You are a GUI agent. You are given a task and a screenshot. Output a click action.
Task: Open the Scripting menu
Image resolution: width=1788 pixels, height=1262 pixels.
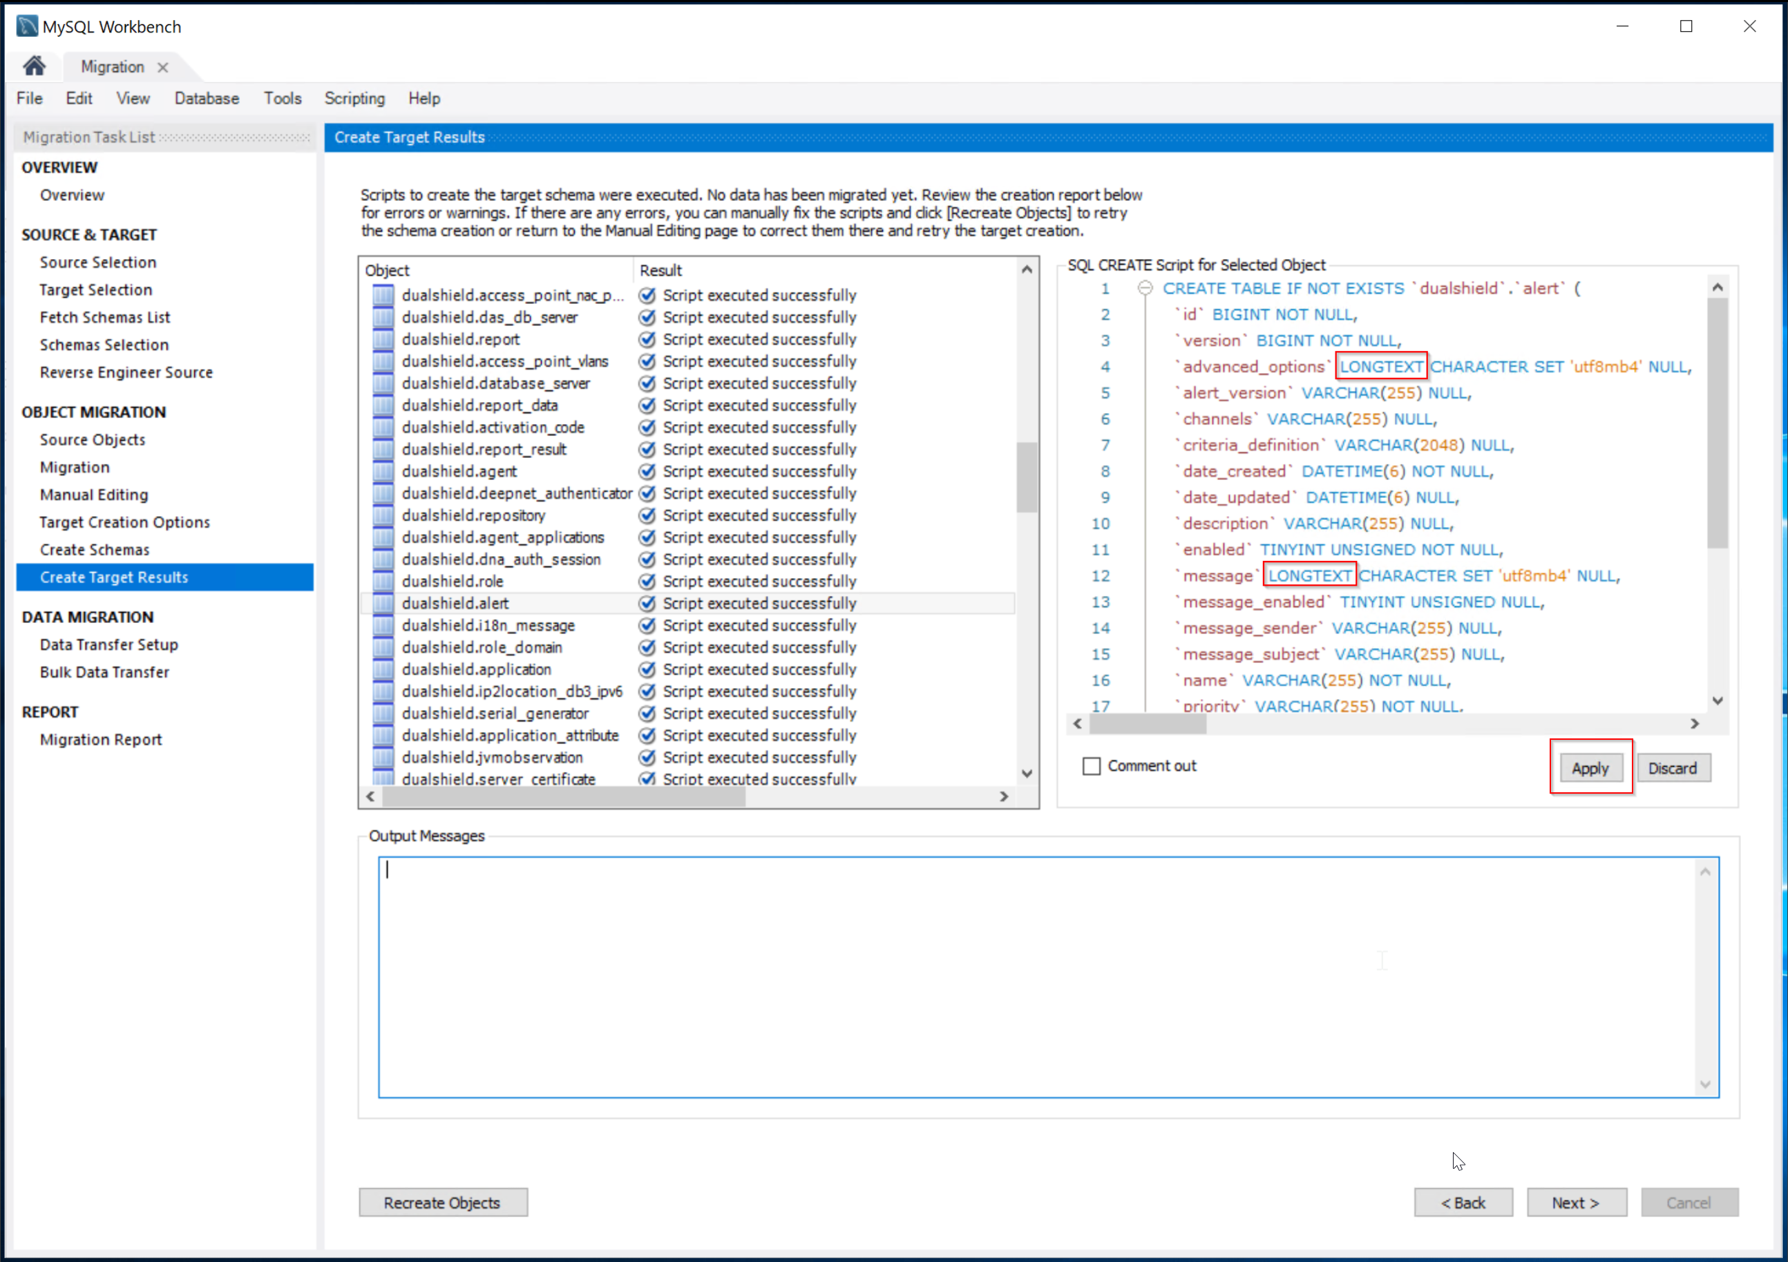[x=354, y=98]
